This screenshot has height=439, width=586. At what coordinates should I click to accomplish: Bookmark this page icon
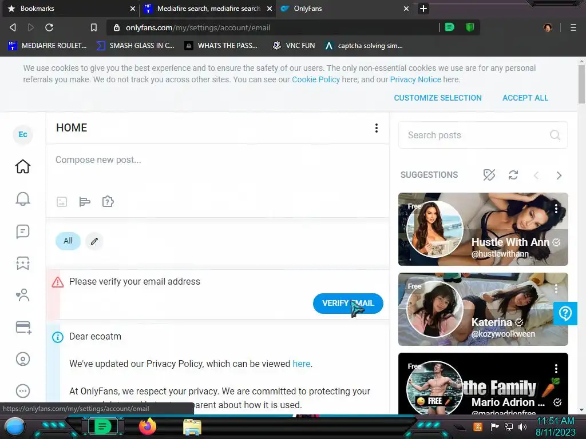[94, 27]
